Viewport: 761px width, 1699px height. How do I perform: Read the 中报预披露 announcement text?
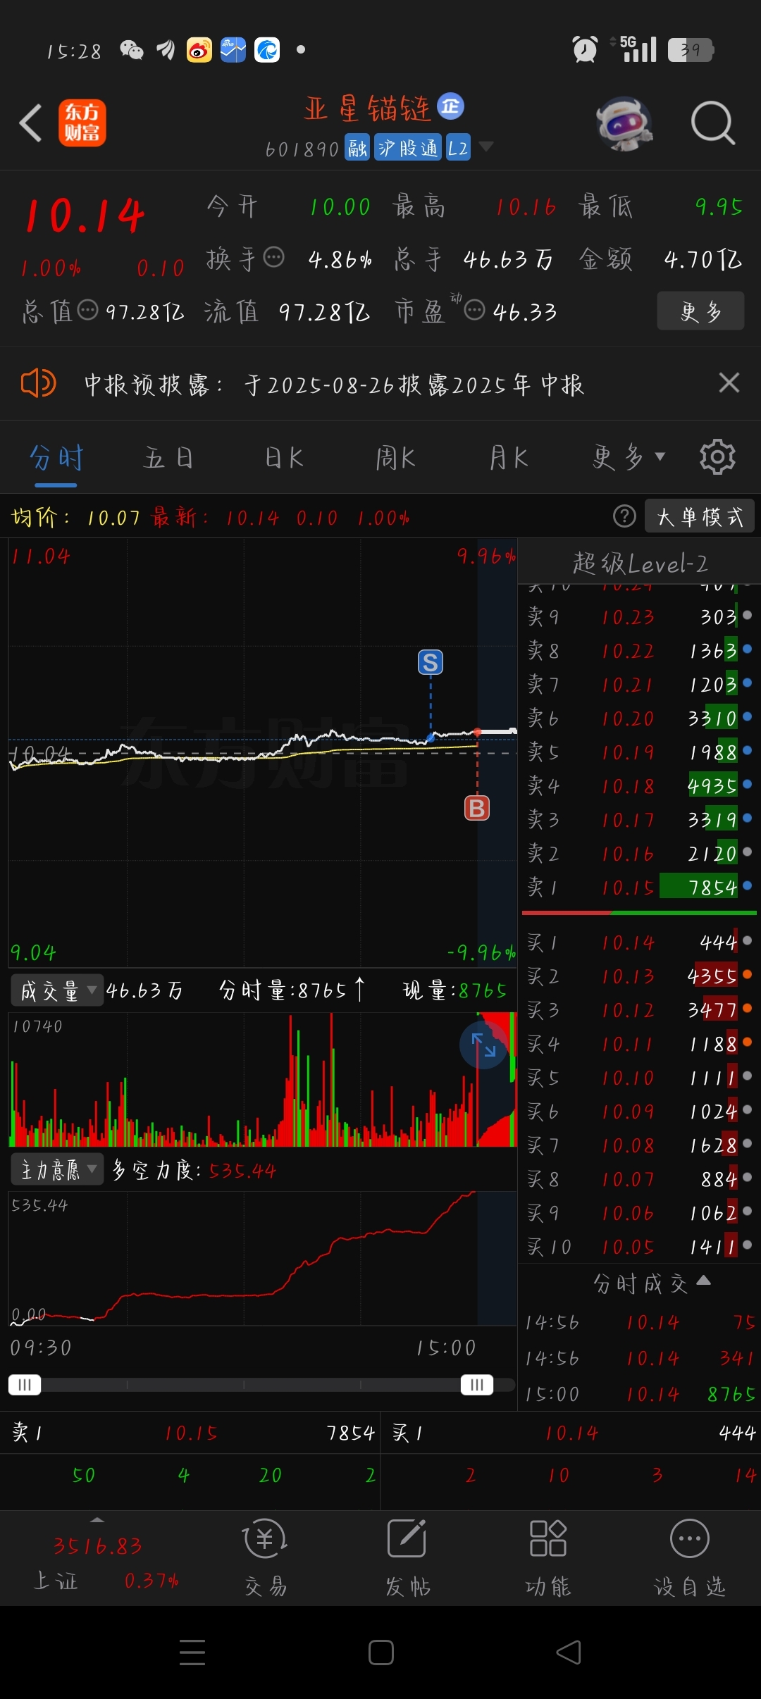point(334,385)
